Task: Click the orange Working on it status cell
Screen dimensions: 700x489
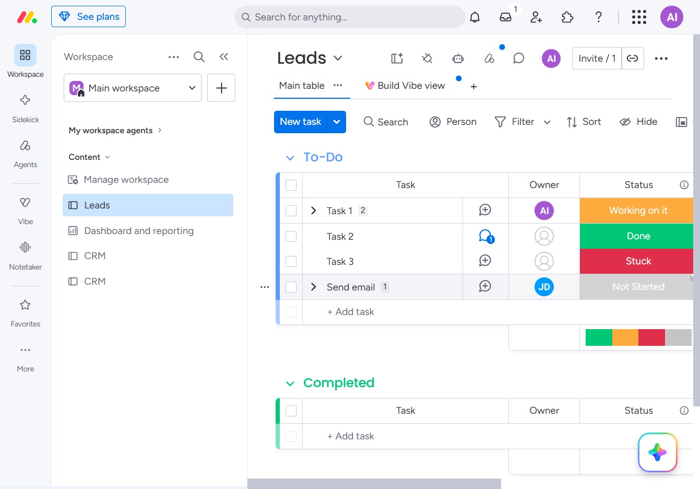Action: pos(637,211)
